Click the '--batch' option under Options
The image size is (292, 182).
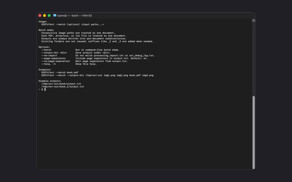(x=46, y=50)
